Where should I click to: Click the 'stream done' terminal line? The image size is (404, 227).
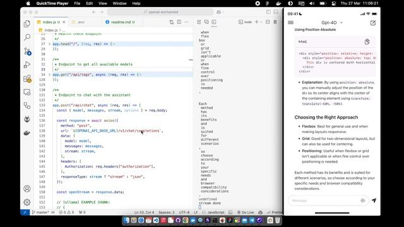210,203
